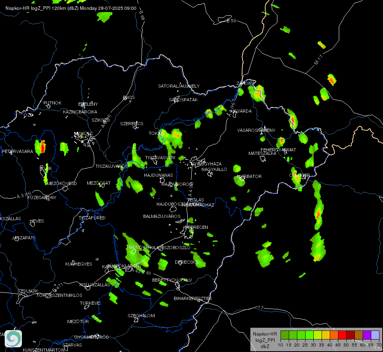This screenshot has width=383, height=352.
Task: Click the NÁDUDVAR city label
Action: [x=139, y=247]
